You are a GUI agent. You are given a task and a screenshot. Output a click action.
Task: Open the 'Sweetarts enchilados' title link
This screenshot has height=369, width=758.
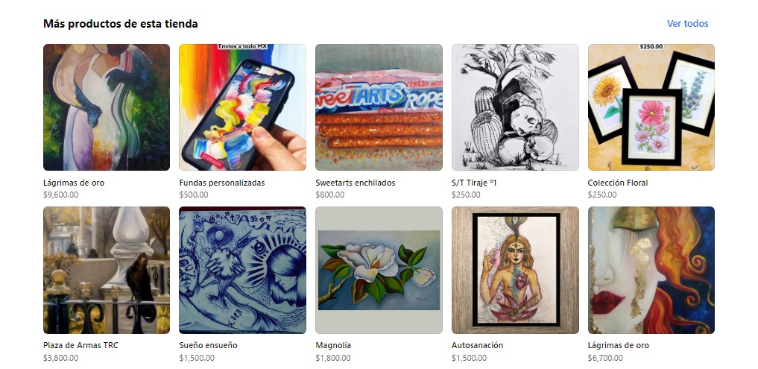coord(356,183)
